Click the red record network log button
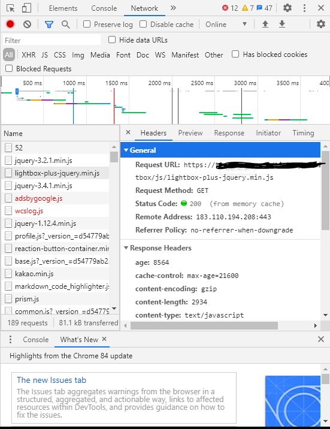330x429 pixels. pos(10,25)
